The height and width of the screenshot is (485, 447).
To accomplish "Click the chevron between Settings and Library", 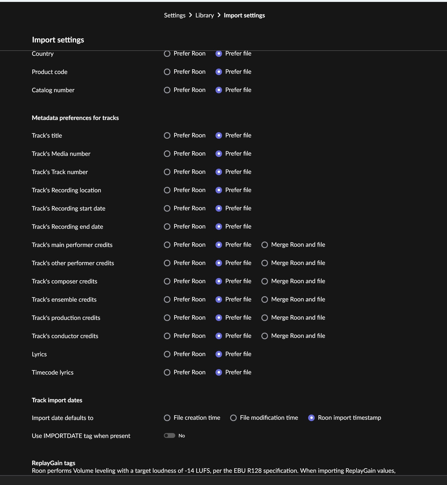I will click(190, 15).
